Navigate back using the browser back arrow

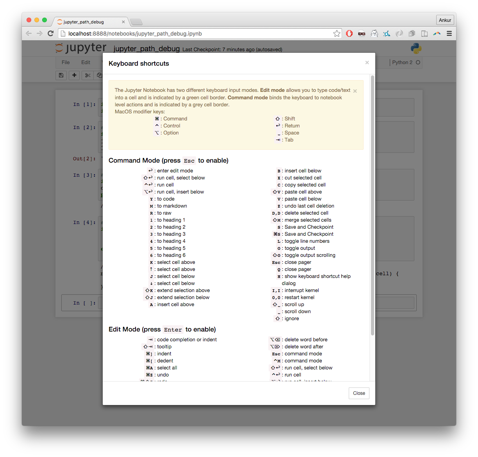click(29, 33)
